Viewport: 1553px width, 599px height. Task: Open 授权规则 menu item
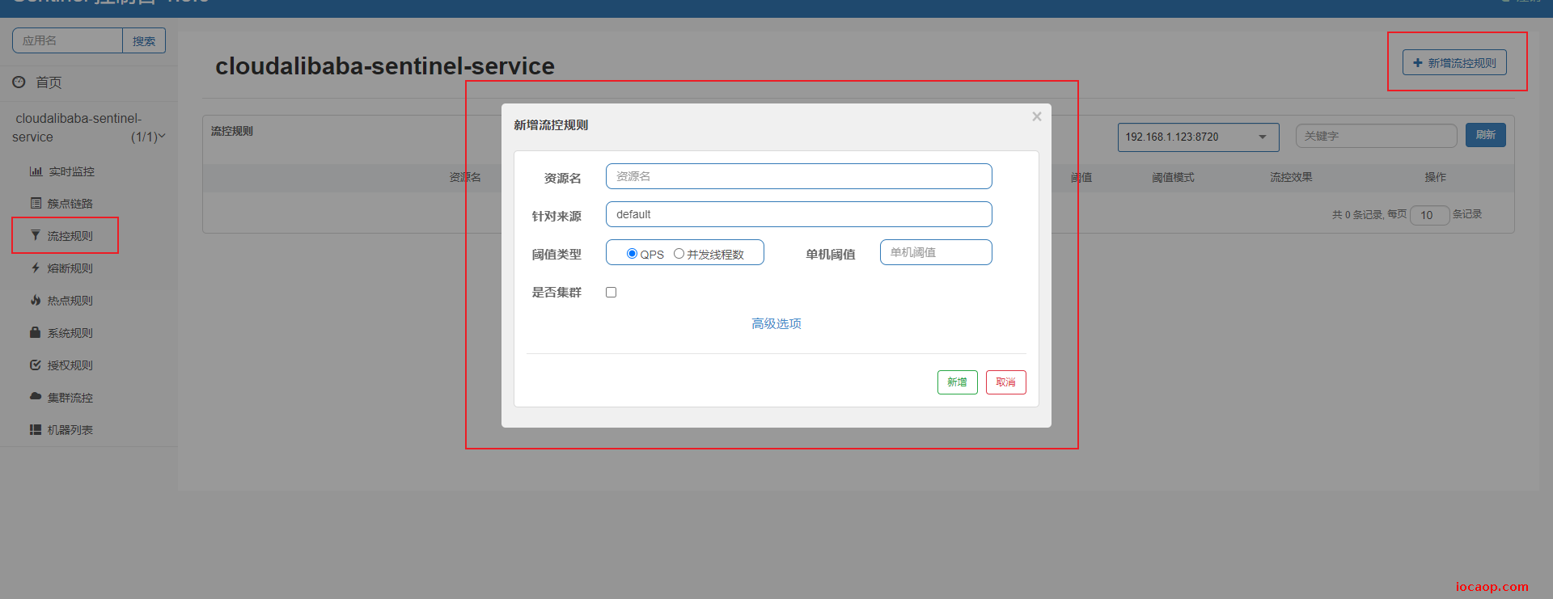coord(70,365)
